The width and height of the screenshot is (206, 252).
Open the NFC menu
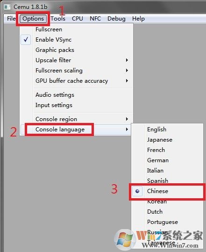(x=95, y=19)
